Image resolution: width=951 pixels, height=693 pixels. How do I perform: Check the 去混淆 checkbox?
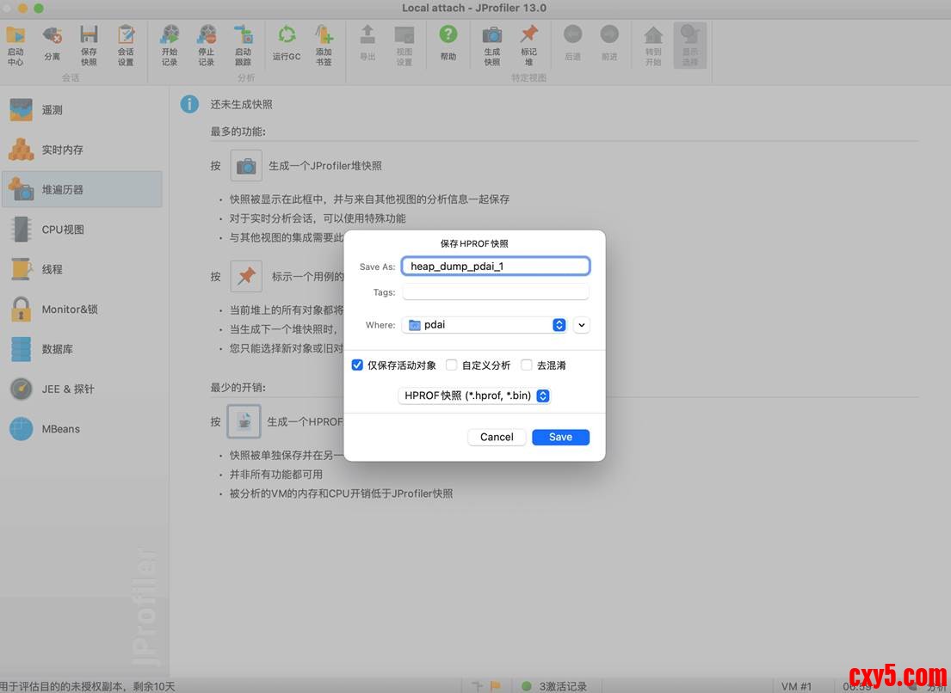tap(527, 365)
